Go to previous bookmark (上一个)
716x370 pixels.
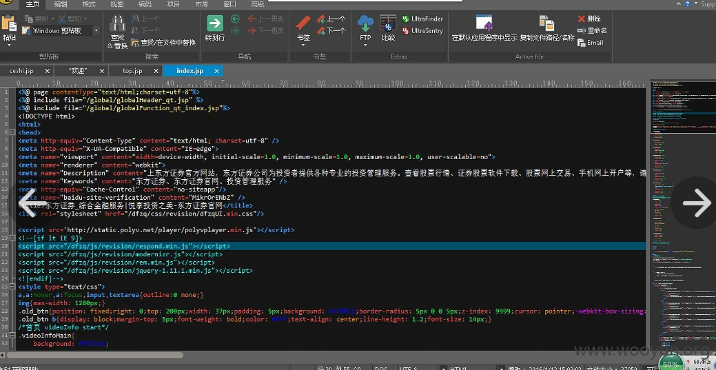[331, 19]
